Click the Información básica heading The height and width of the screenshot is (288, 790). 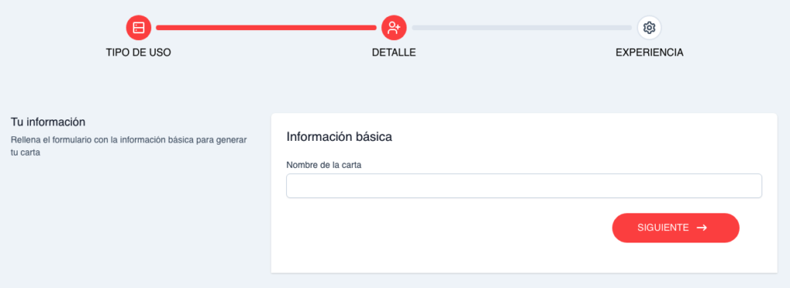[339, 137]
